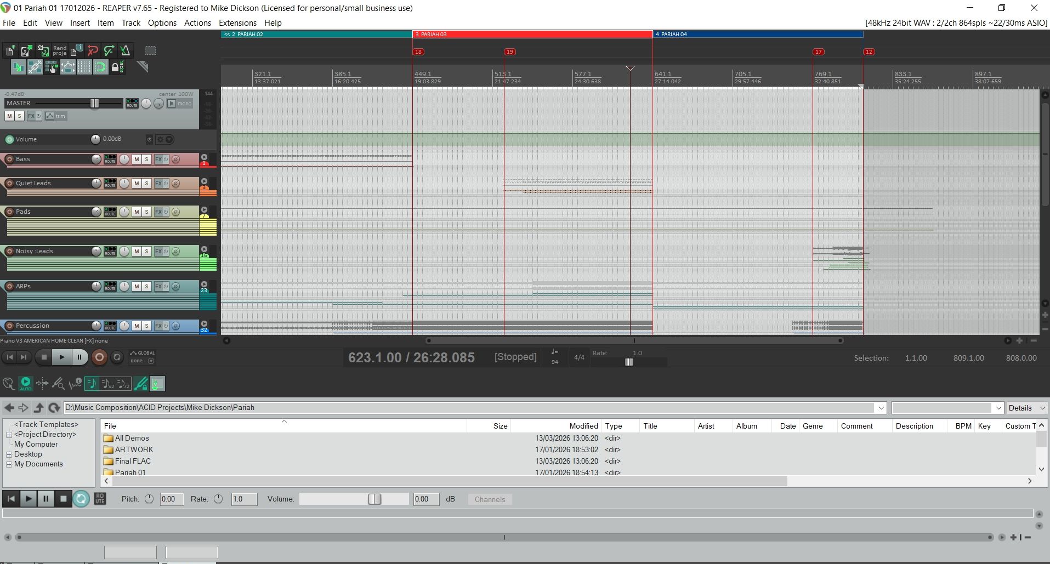
Task: Open the FX chain on Pads track
Action: coord(158,212)
